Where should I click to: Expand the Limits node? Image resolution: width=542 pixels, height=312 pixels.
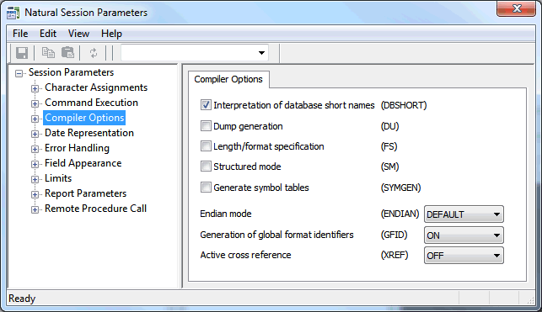coord(35,179)
